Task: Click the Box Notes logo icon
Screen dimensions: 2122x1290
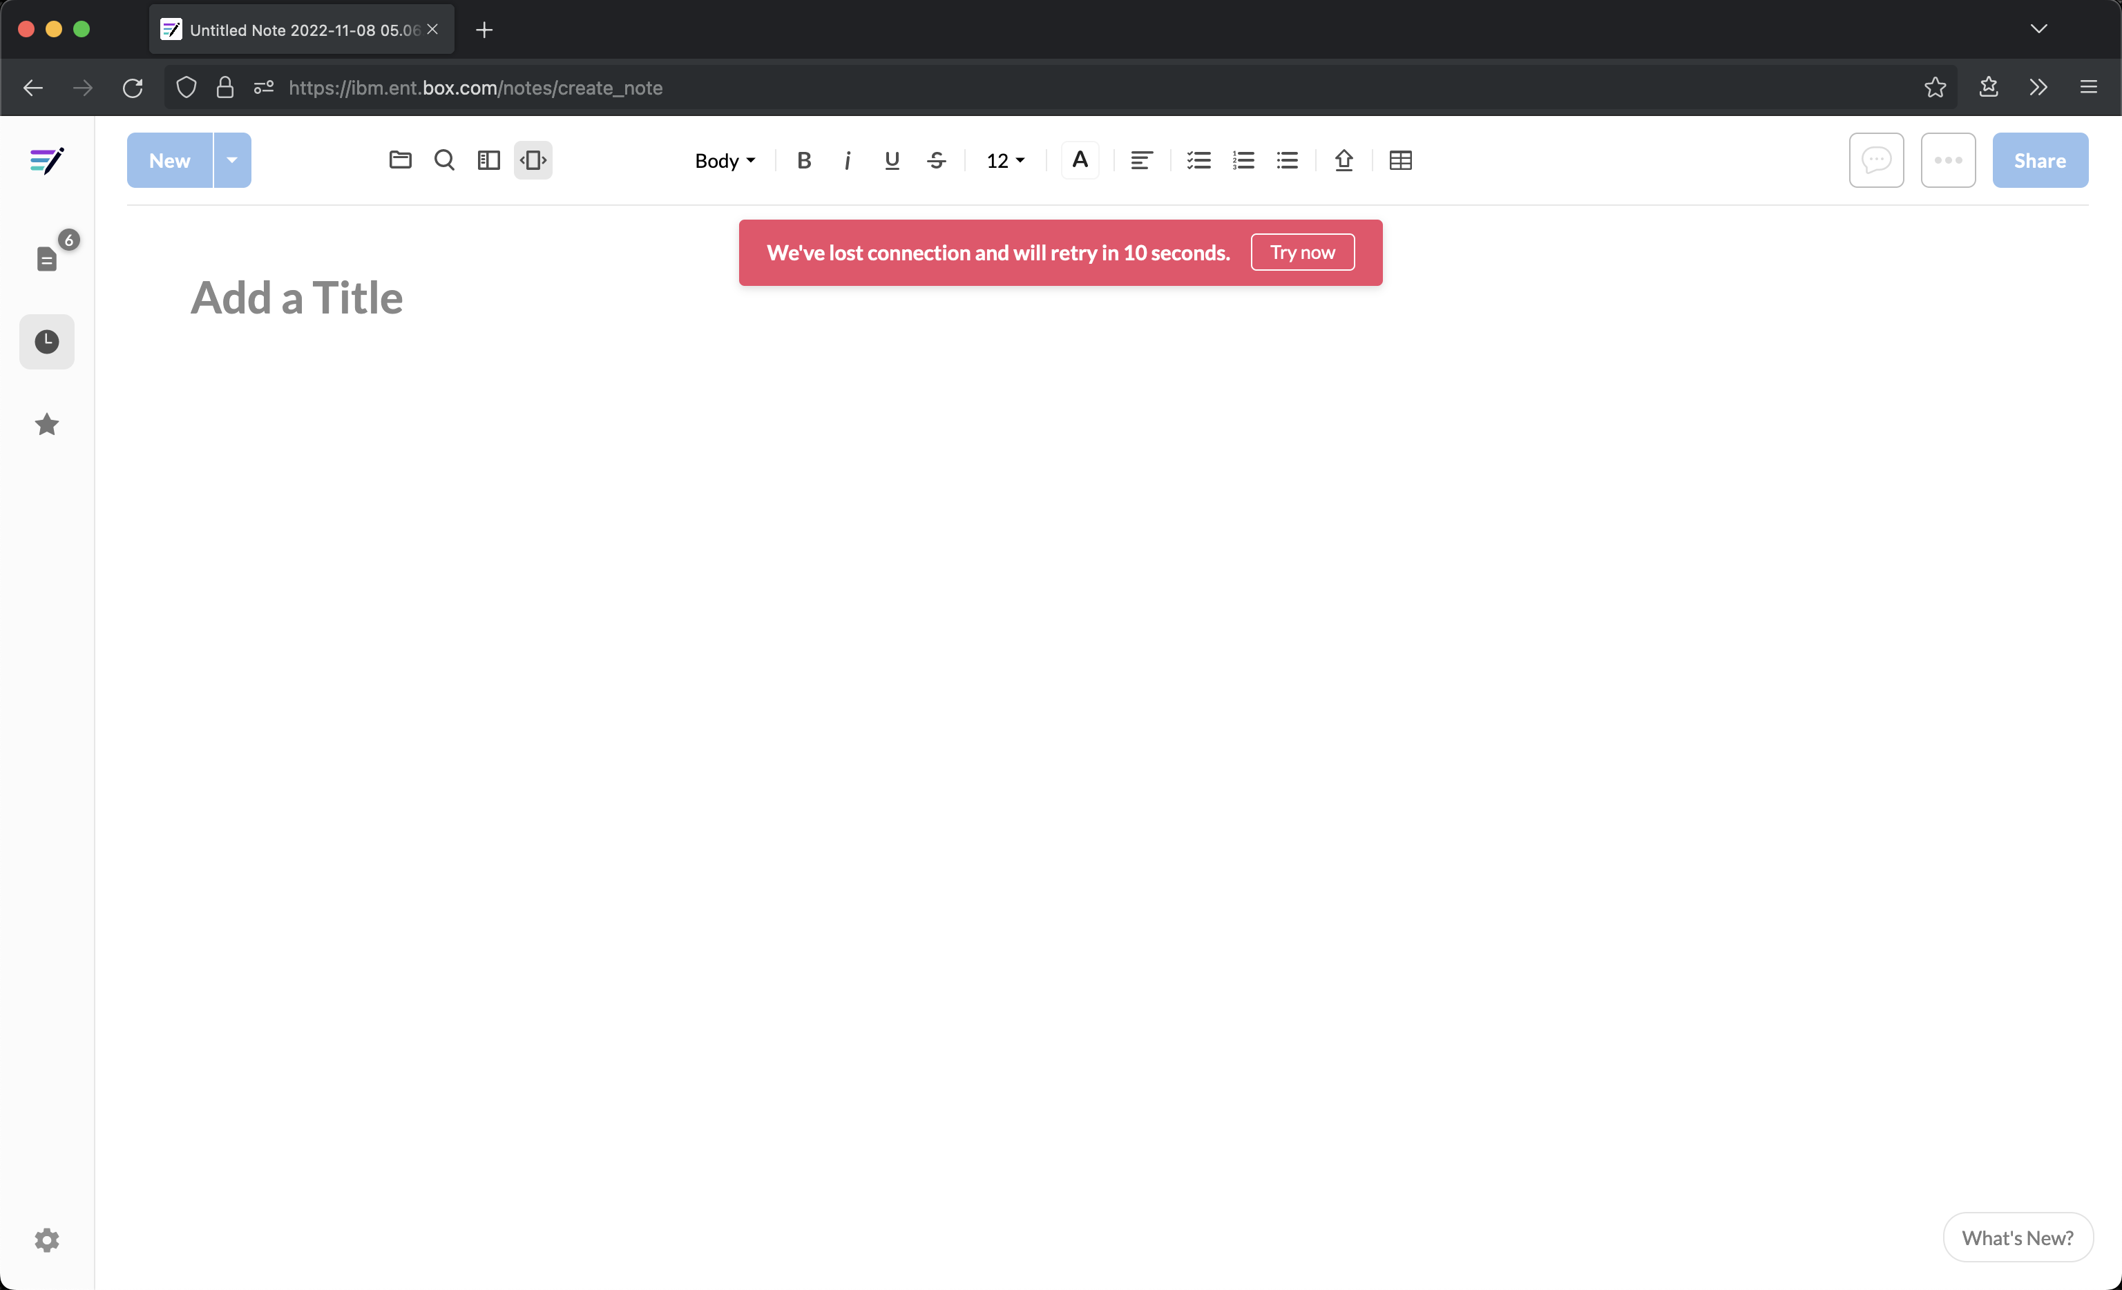Action: 46,161
